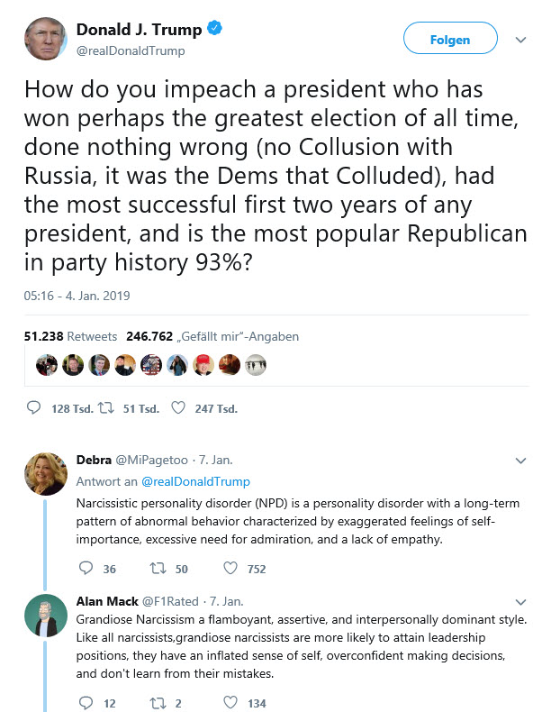This screenshot has width=533, height=712.
Task: Like Alan Mack's tweet
Action: click(230, 702)
